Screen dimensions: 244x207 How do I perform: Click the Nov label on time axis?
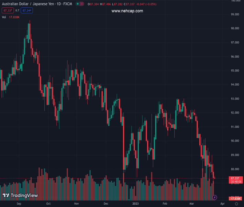77,204
